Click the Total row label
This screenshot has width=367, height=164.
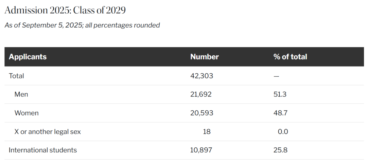coord(16,76)
